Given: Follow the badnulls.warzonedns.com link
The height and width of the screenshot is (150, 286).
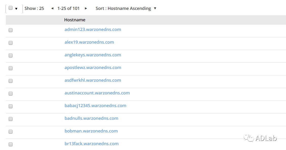Looking at the screenshot, I should click(x=91, y=118).
